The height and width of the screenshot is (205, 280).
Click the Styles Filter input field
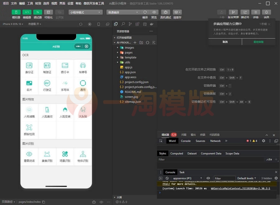210,160
